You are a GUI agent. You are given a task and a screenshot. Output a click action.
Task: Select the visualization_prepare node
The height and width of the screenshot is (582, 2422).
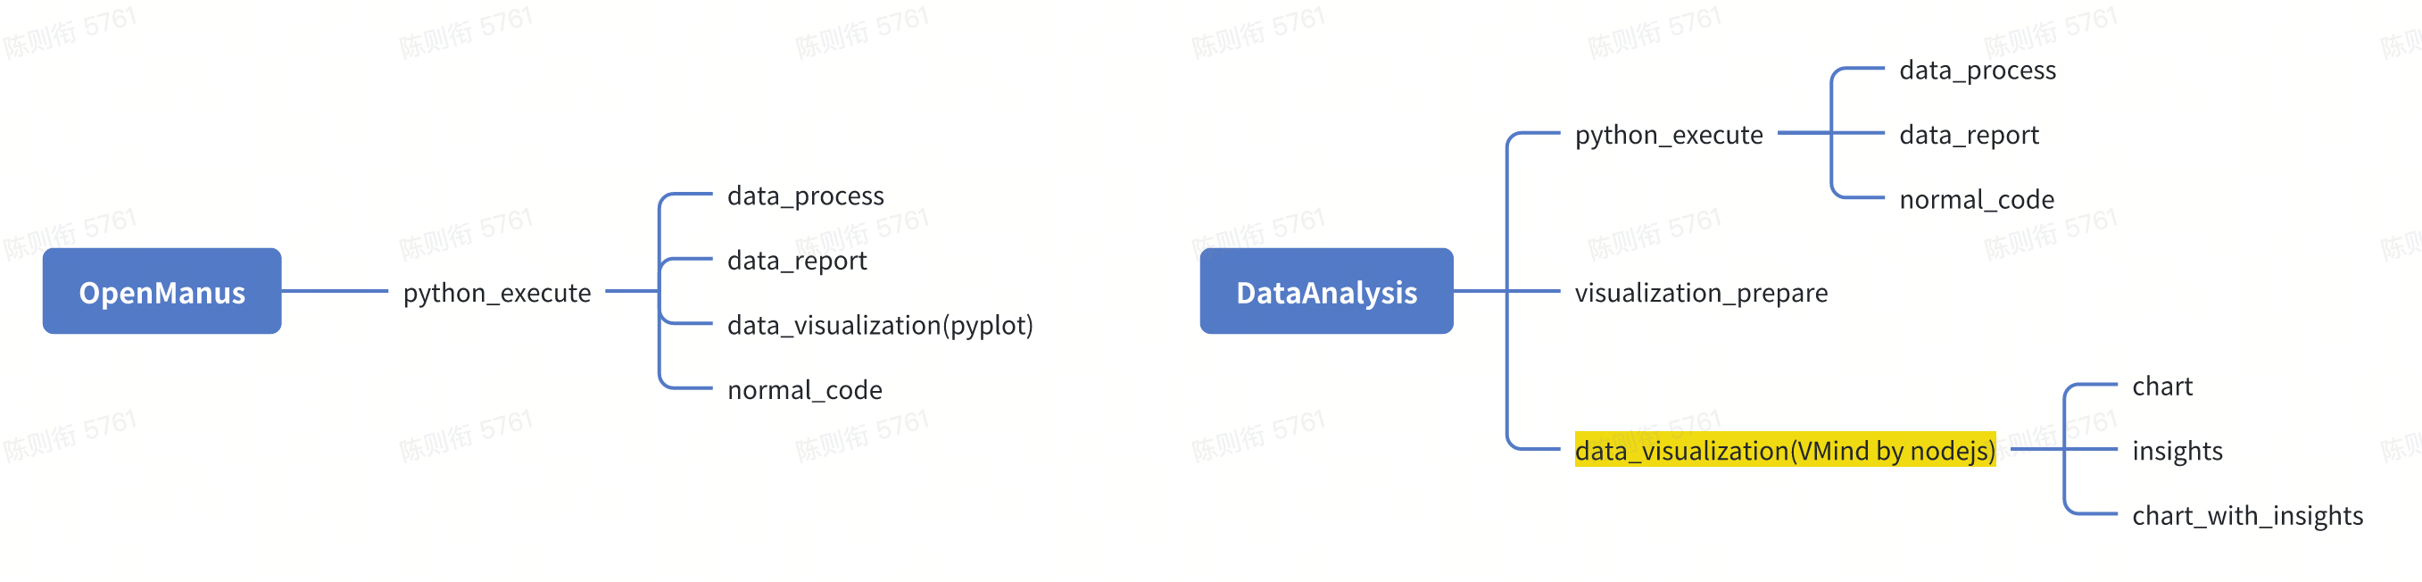(1701, 293)
